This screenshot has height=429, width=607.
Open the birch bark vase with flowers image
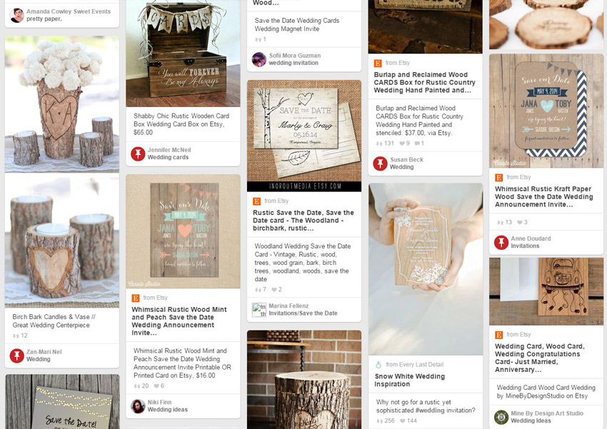(x=62, y=104)
